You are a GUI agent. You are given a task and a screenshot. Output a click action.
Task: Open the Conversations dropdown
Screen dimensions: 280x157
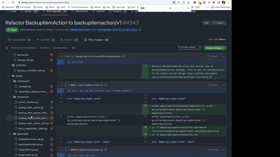61,48
